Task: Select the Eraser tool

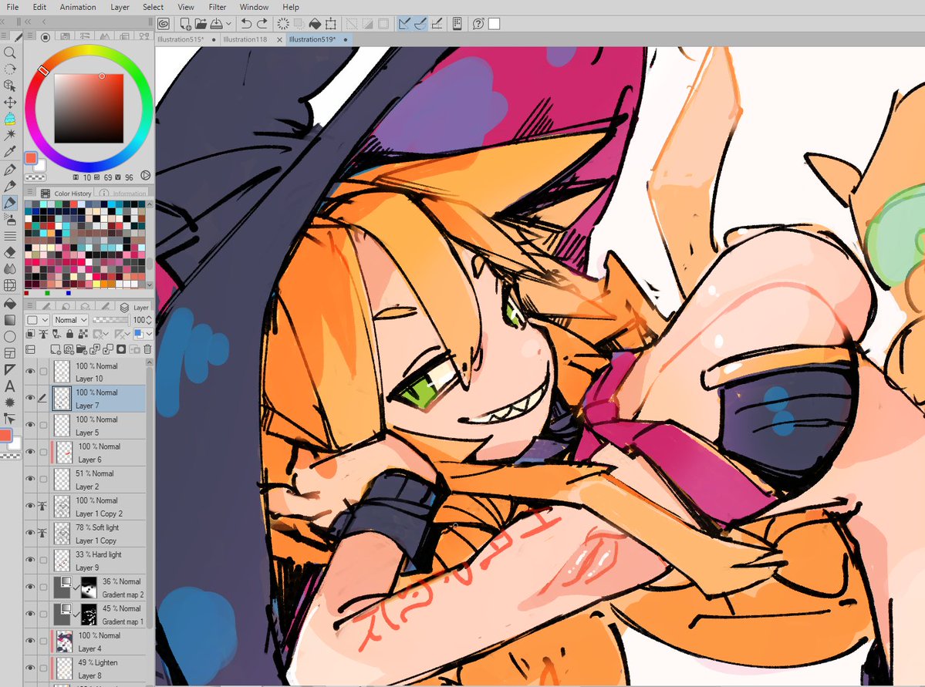Action: coord(9,252)
